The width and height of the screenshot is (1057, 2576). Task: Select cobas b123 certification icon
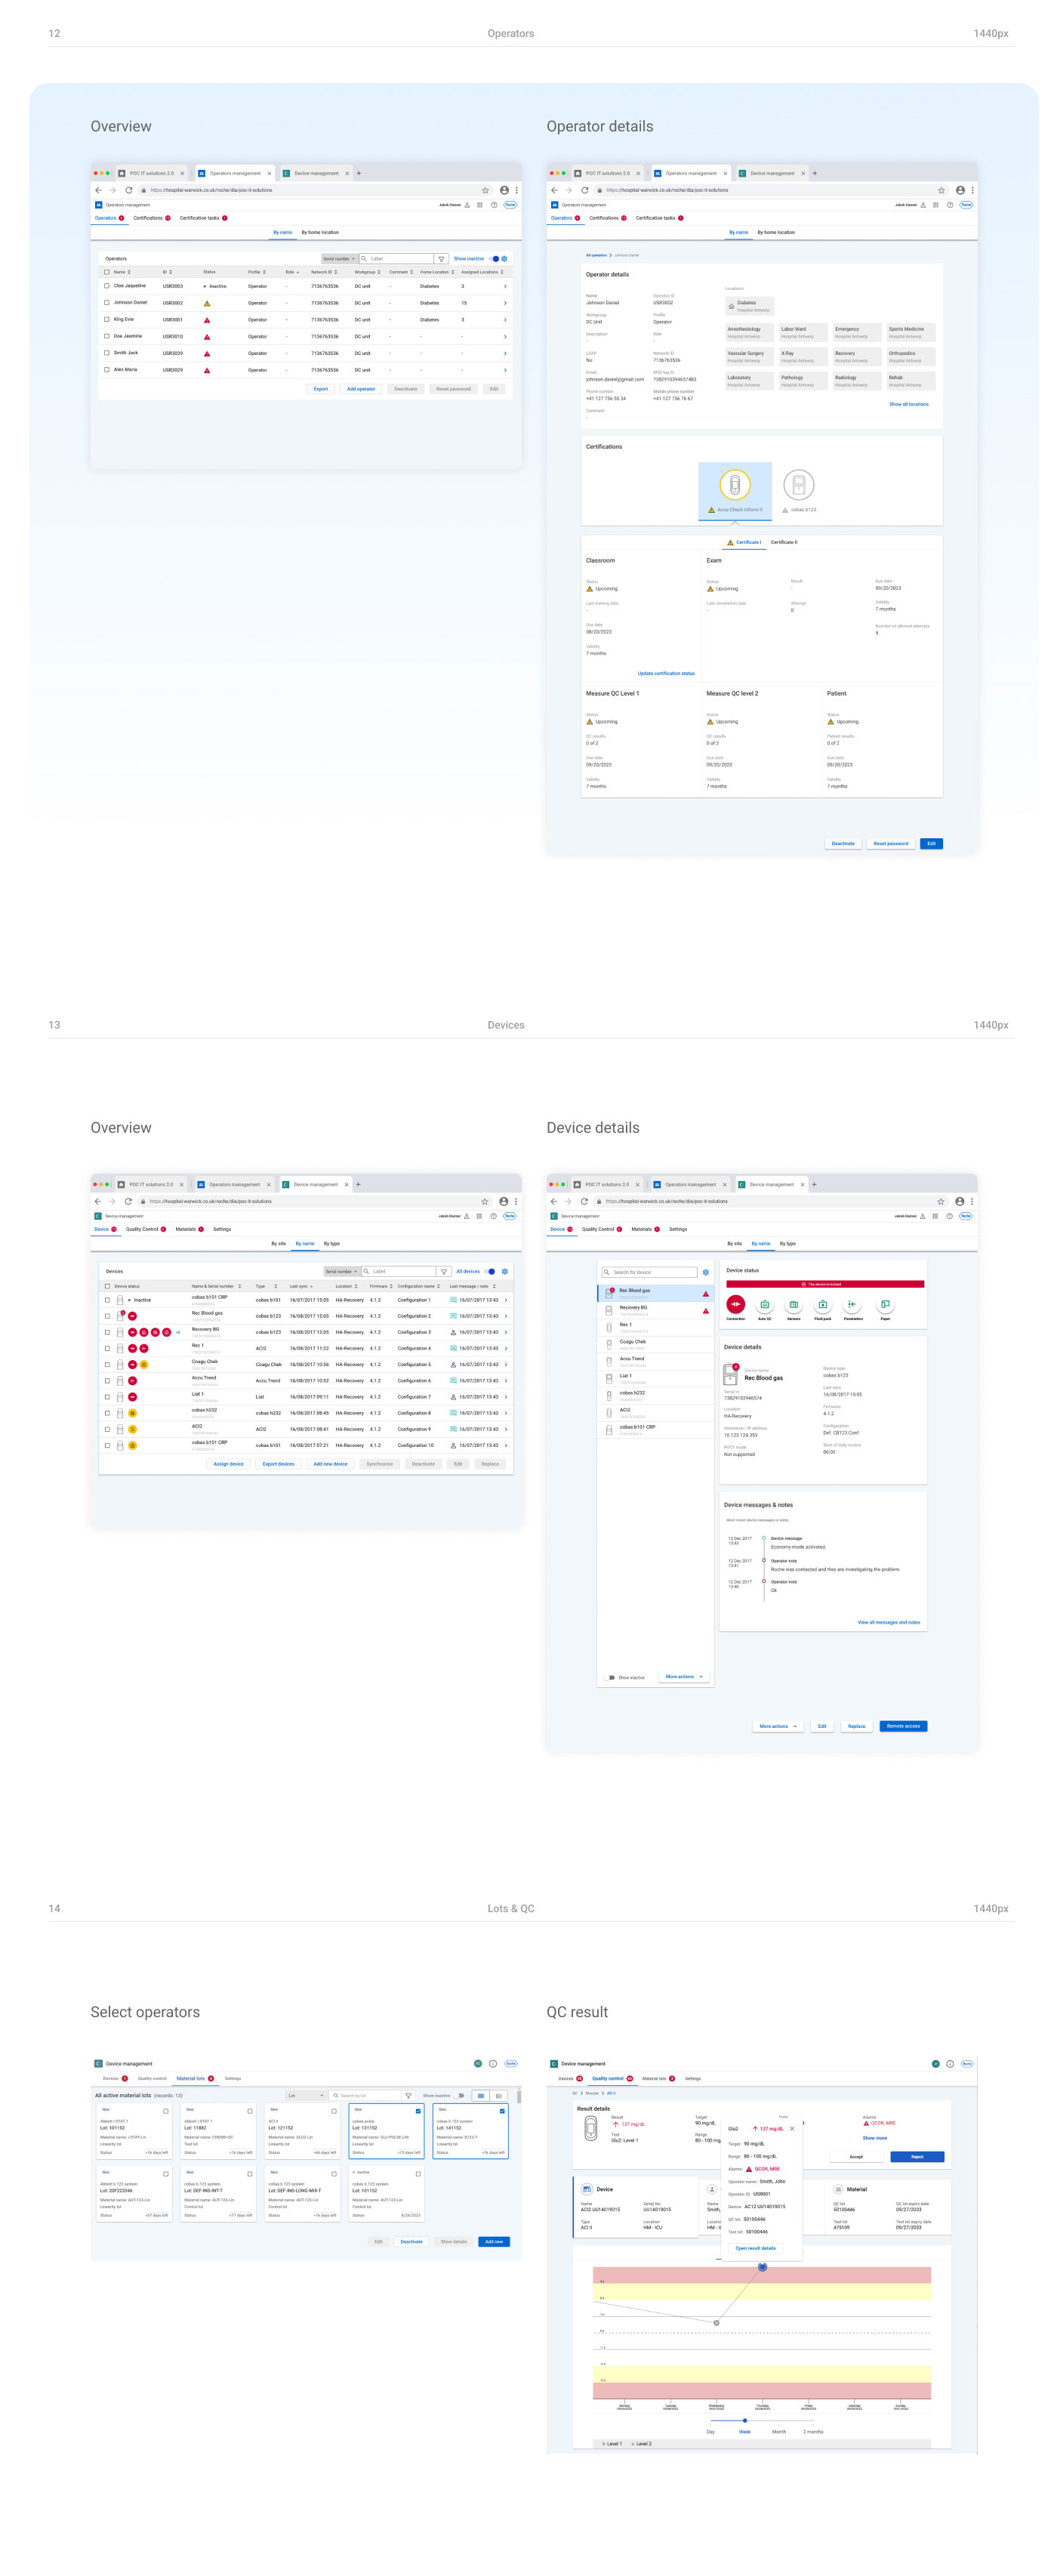pos(798,485)
